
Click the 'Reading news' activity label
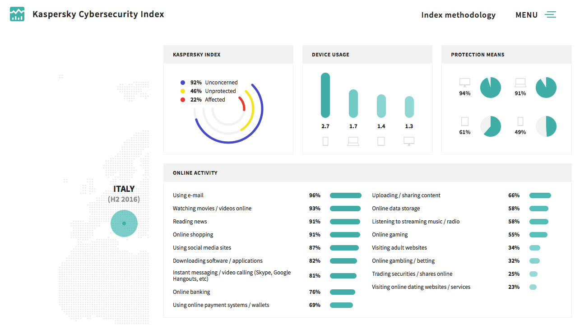190,222
